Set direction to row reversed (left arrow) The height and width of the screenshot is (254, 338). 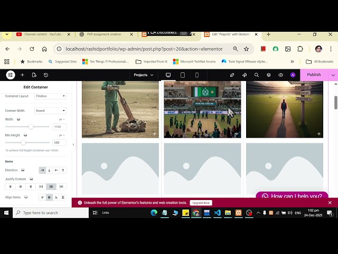pyautogui.click(x=57, y=170)
